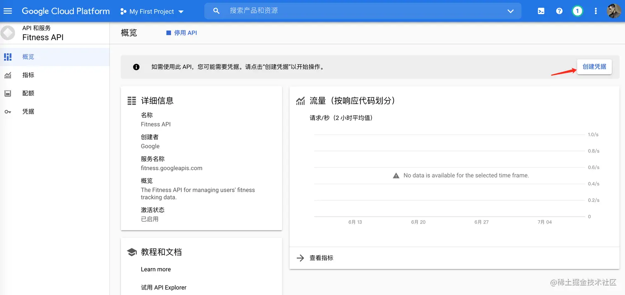Select 配额 in the sidebar
Image resolution: width=625 pixels, height=295 pixels.
point(55,93)
